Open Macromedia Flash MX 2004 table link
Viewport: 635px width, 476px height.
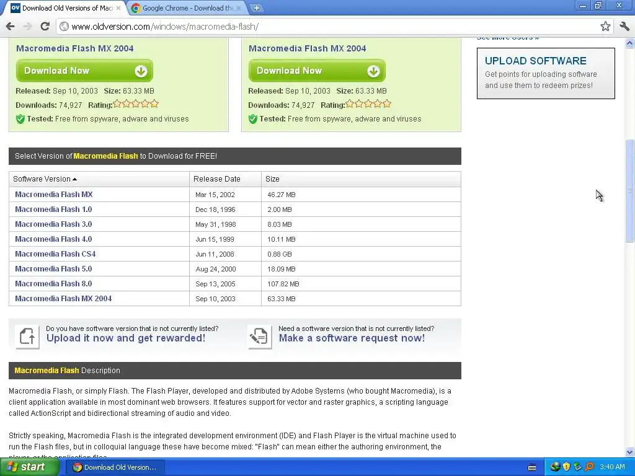[x=63, y=299]
